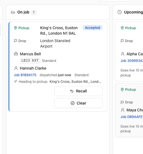The height and width of the screenshot is (154, 143).
Task: Select the driver name Marcus Bell
Action: pyautogui.click(x=30, y=54)
